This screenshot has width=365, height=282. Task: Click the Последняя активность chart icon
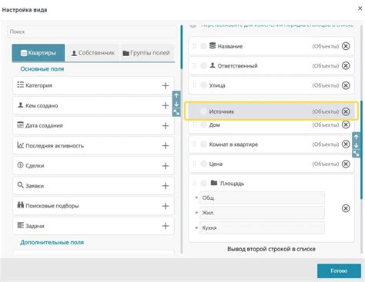(x=21, y=145)
